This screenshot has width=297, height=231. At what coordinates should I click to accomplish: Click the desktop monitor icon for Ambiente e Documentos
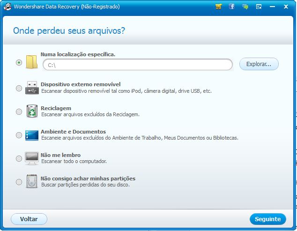pyautogui.click(x=31, y=135)
